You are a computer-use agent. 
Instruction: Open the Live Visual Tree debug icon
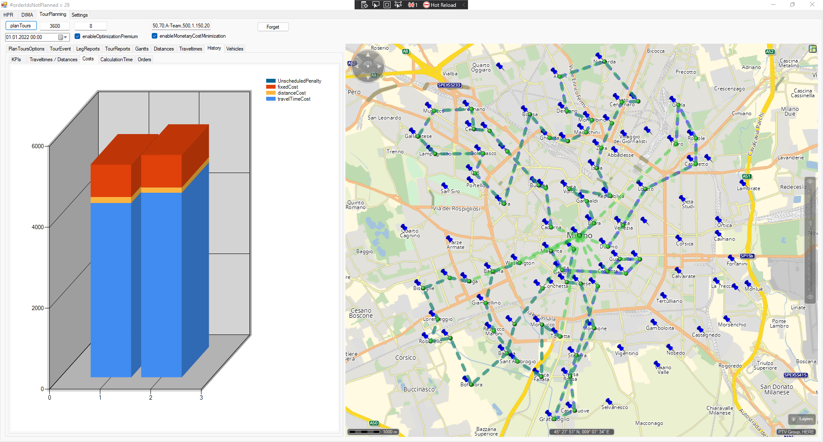pyautogui.click(x=364, y=5)
